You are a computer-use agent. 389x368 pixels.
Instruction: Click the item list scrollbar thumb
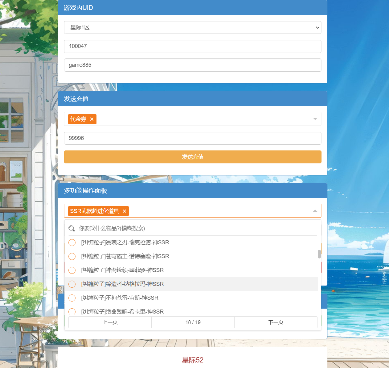tap(319, 254)
